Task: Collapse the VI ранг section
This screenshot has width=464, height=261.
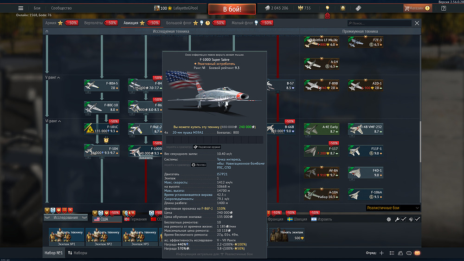Action: coord(53,121)
